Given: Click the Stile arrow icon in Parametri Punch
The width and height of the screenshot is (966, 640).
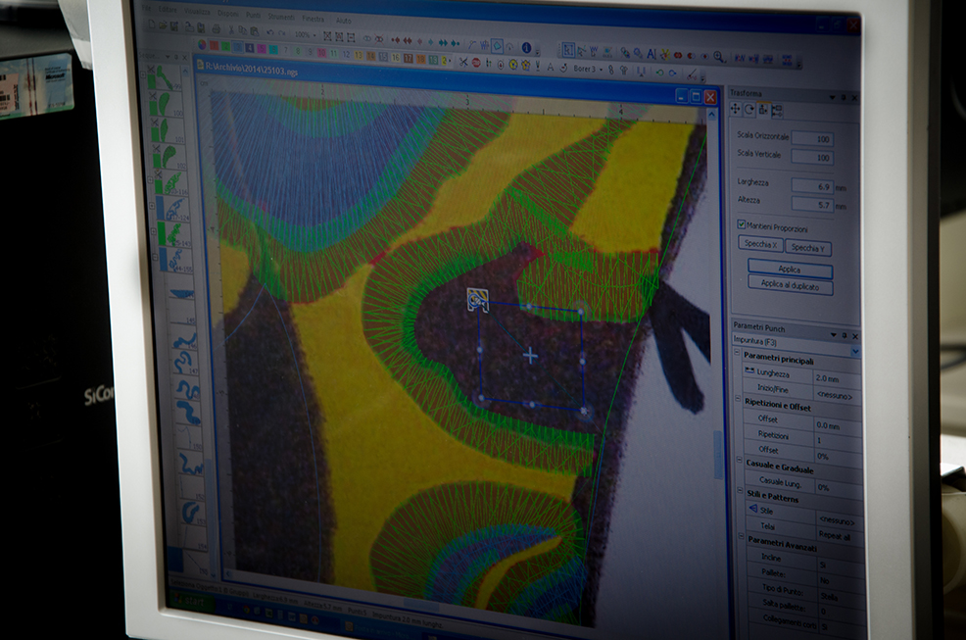Looking at the screenshot, I should pyautogui.click(x=752, y=510).
